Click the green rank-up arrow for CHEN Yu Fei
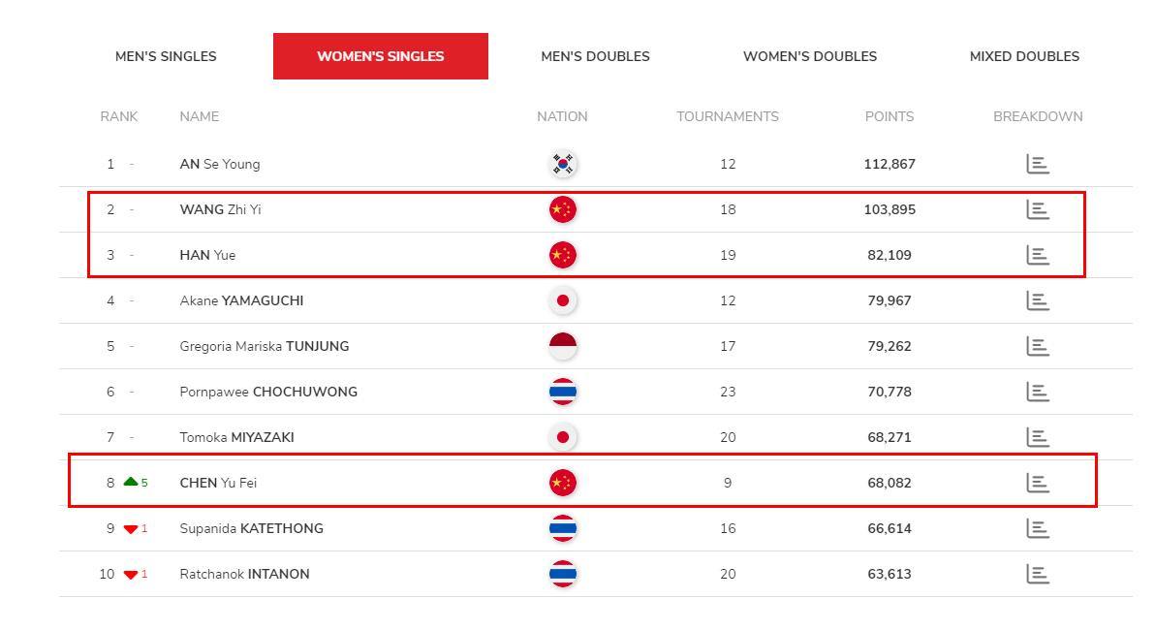The width and height of the screenshot is (1155, 630). coord(131,482)
